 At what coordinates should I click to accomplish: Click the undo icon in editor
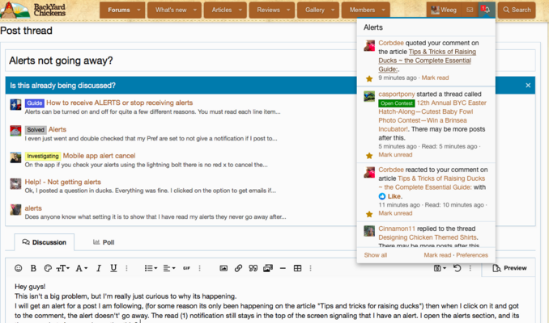457,268
